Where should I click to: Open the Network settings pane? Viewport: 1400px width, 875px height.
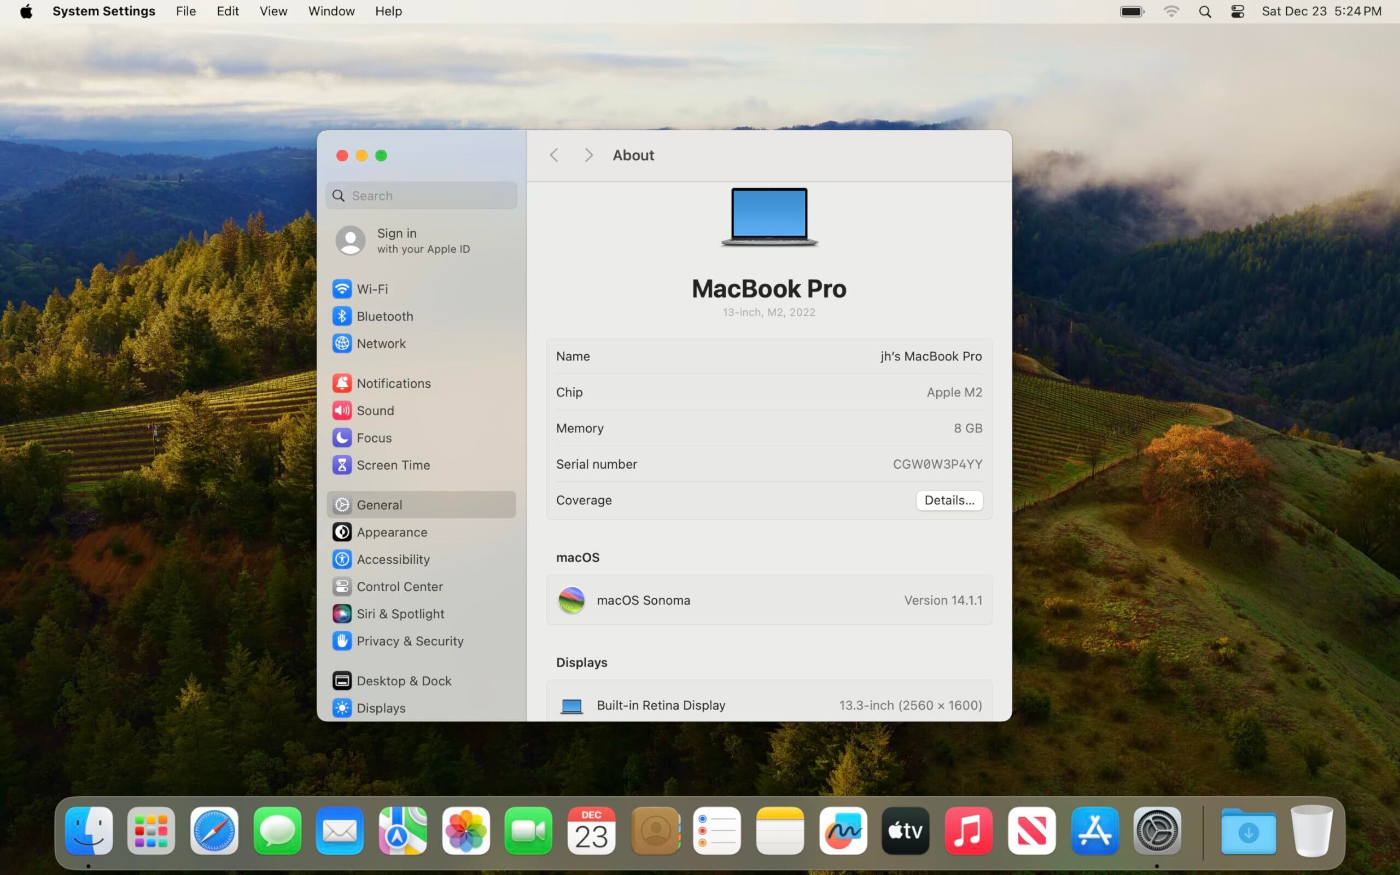(x=381, y=343)
